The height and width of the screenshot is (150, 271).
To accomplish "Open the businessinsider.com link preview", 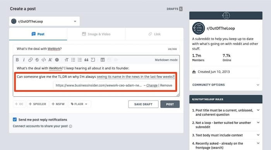I will 98,85.
